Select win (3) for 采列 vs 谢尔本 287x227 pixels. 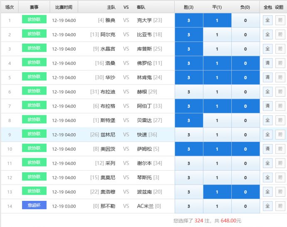click(x=189, y=164)
